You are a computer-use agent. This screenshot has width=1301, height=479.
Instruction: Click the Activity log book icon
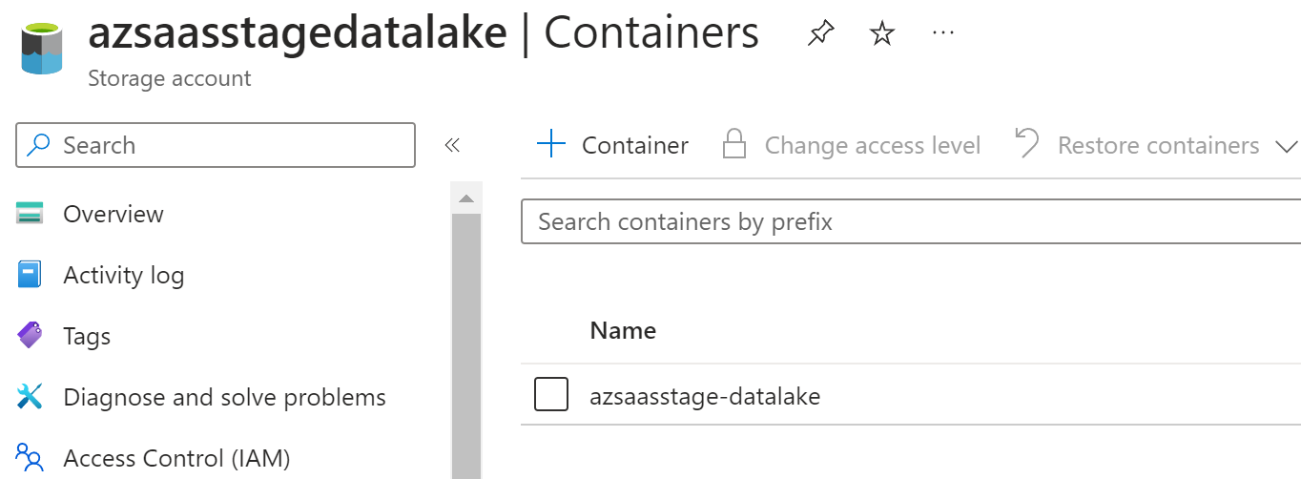coord(31,275)
